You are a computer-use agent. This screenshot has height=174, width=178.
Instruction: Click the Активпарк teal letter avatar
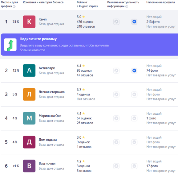click(29, 70)
